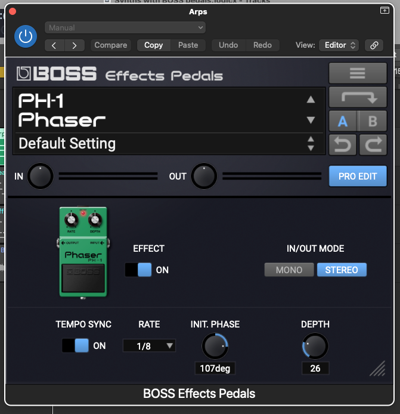Click the copy A to B arrow button
Viewport: 400px width, 414px height.
(358, 97)
